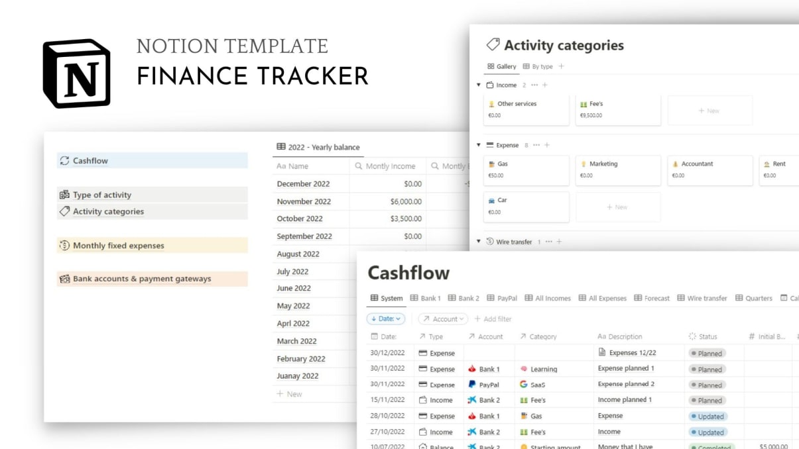The image size is (799, 449).
Task: Click the Google SaaS icon in Category column
Action: coord(524,384)
